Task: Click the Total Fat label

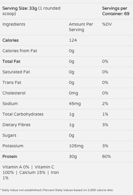Action: pos(11,62)
